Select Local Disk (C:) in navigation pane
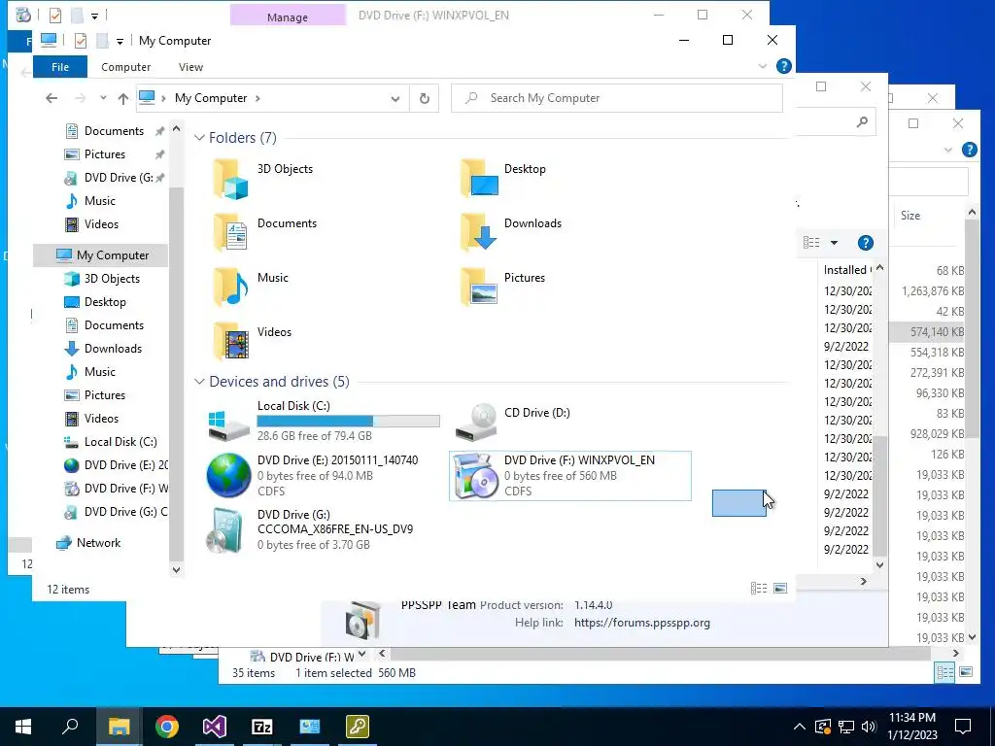The height and width of the screenshot is (746, 995). tap(111, 442)
